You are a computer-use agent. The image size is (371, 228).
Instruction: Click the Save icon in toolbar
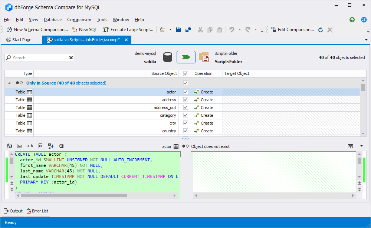(178, 30)
